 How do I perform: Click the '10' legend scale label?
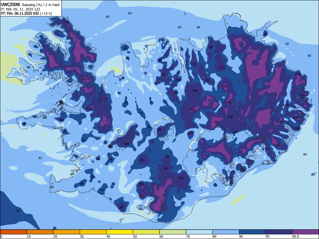(x=29, y=236)
